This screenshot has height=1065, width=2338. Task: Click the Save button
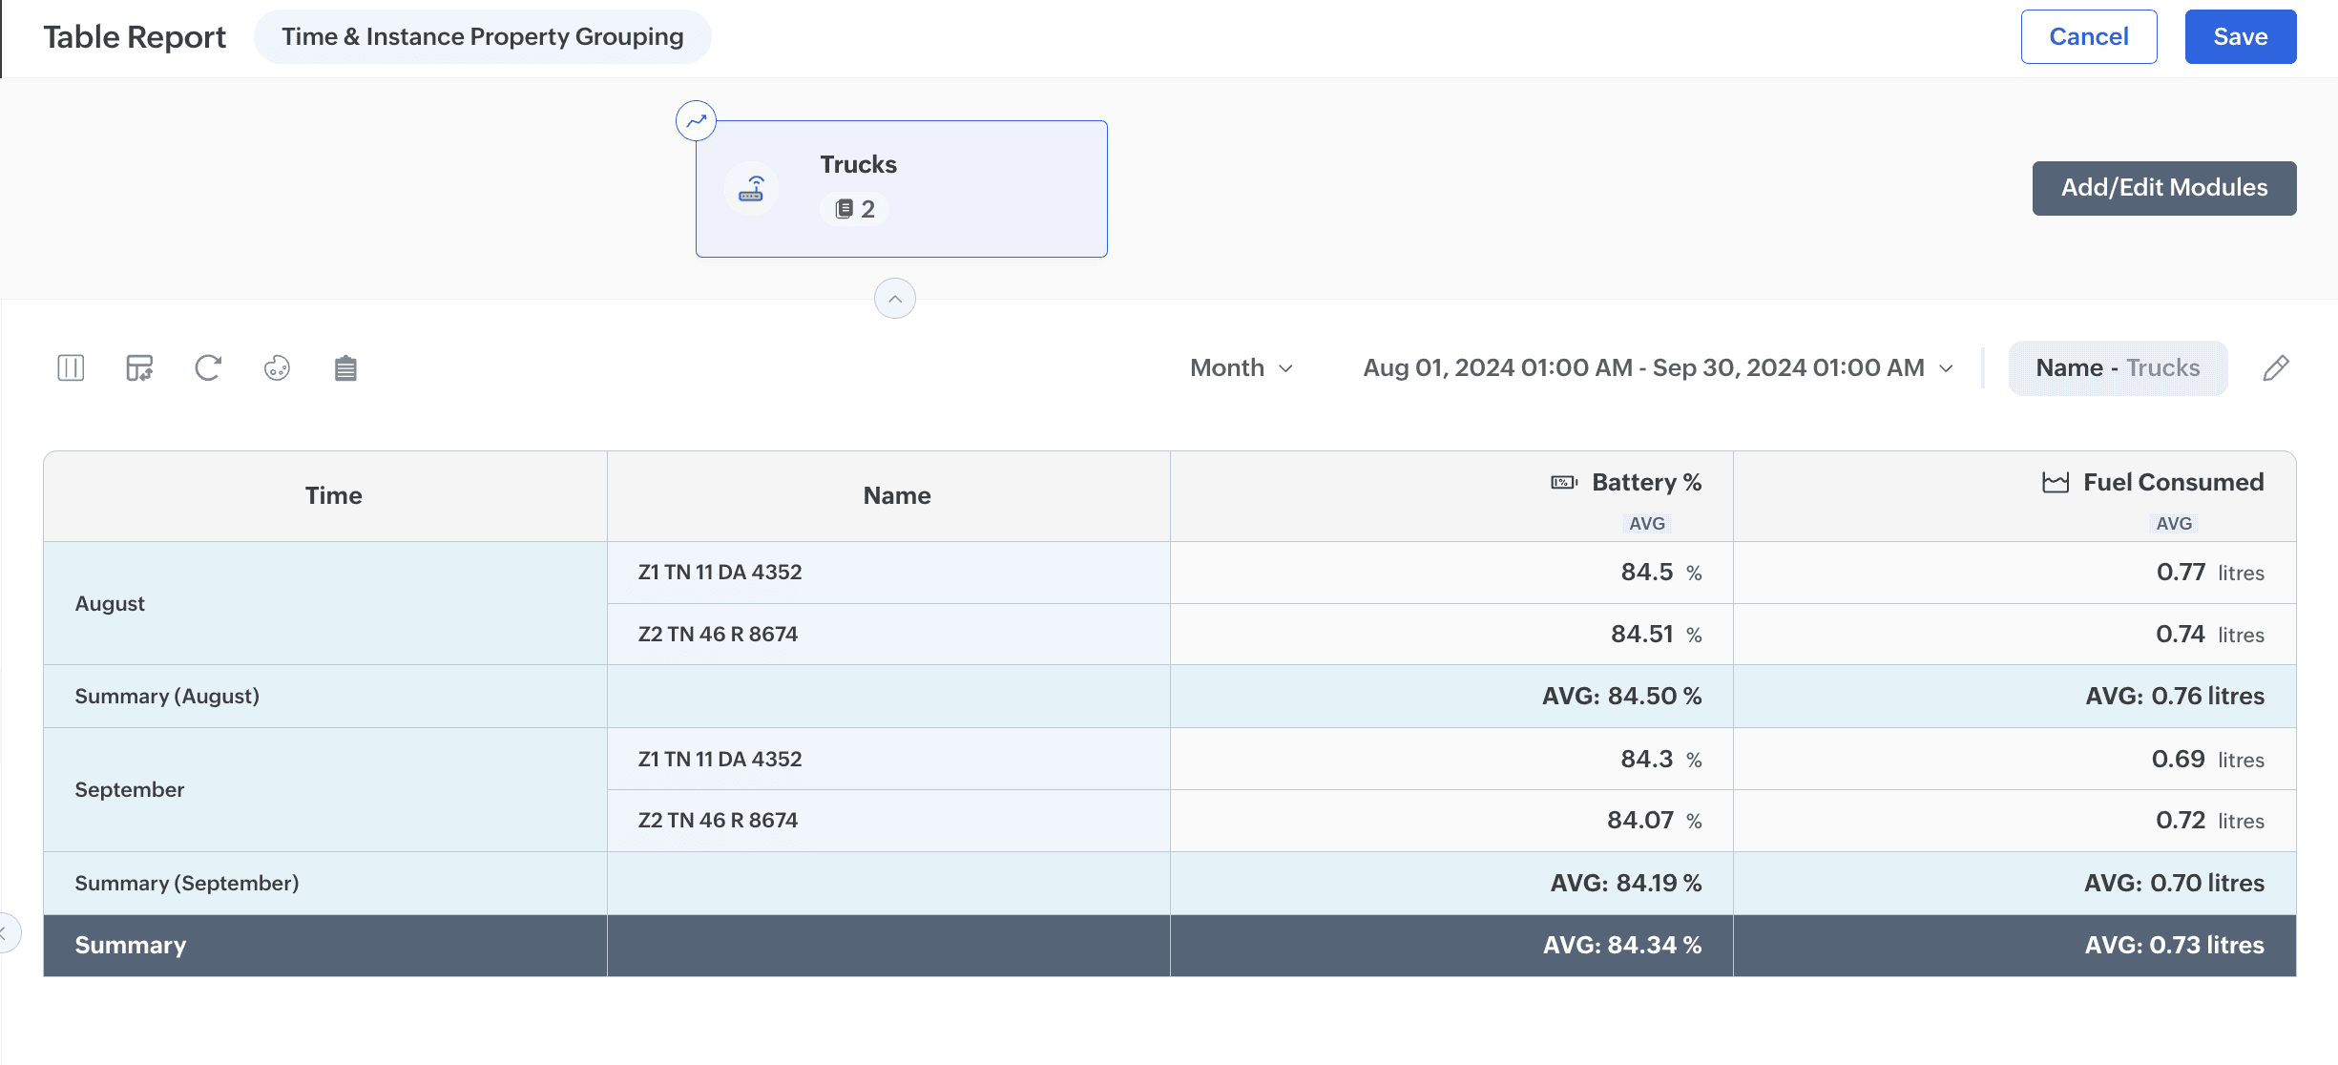click(2240, 36)
